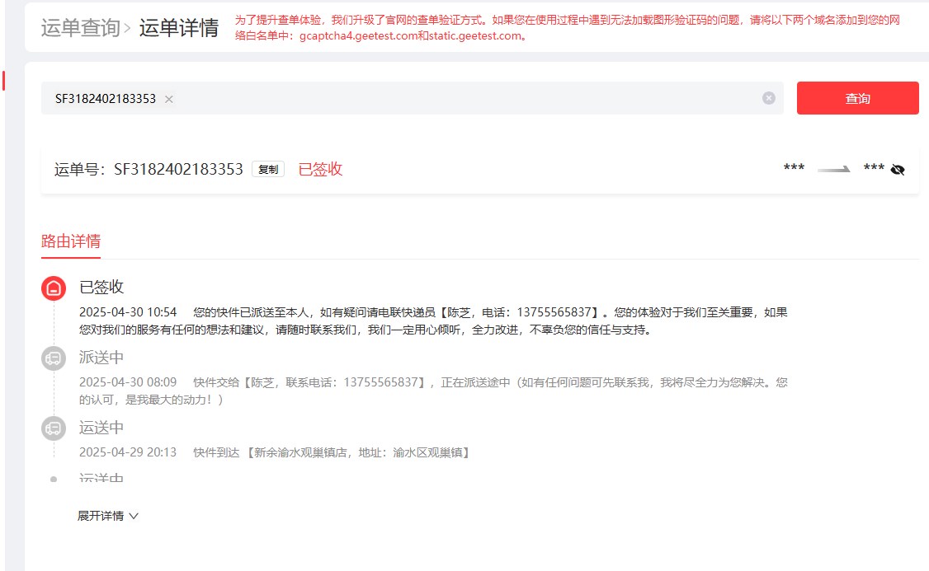Clear the search field with the round clear icon
The image size is (929, 571).
768,98
